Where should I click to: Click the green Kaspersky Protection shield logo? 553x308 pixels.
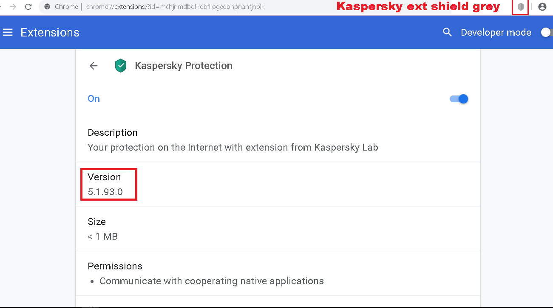coord(121,66)
